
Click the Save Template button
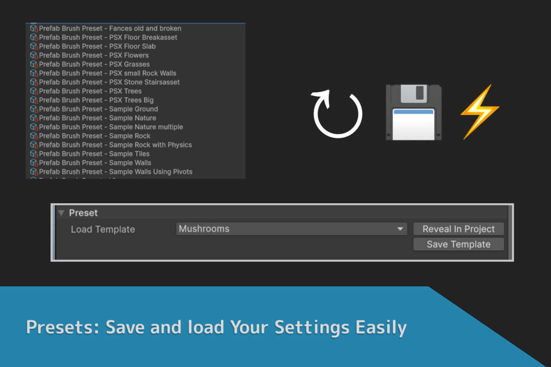click(x=459, y=244)
